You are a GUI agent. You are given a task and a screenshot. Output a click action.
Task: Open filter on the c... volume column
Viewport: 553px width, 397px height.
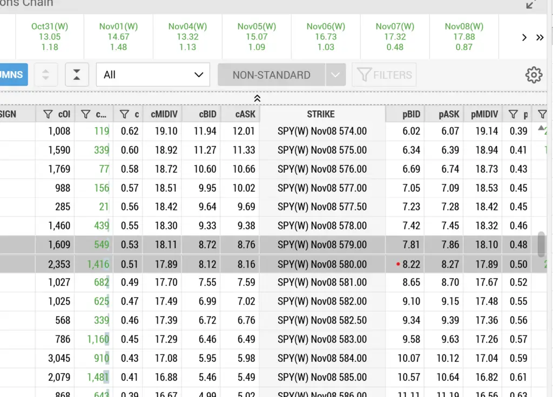click(x=85, y=114)
